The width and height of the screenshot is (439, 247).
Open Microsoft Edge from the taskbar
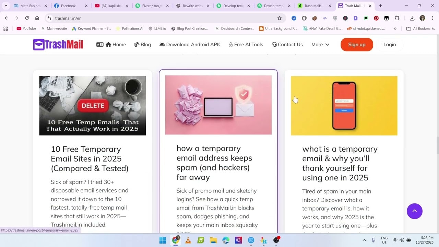225,240
